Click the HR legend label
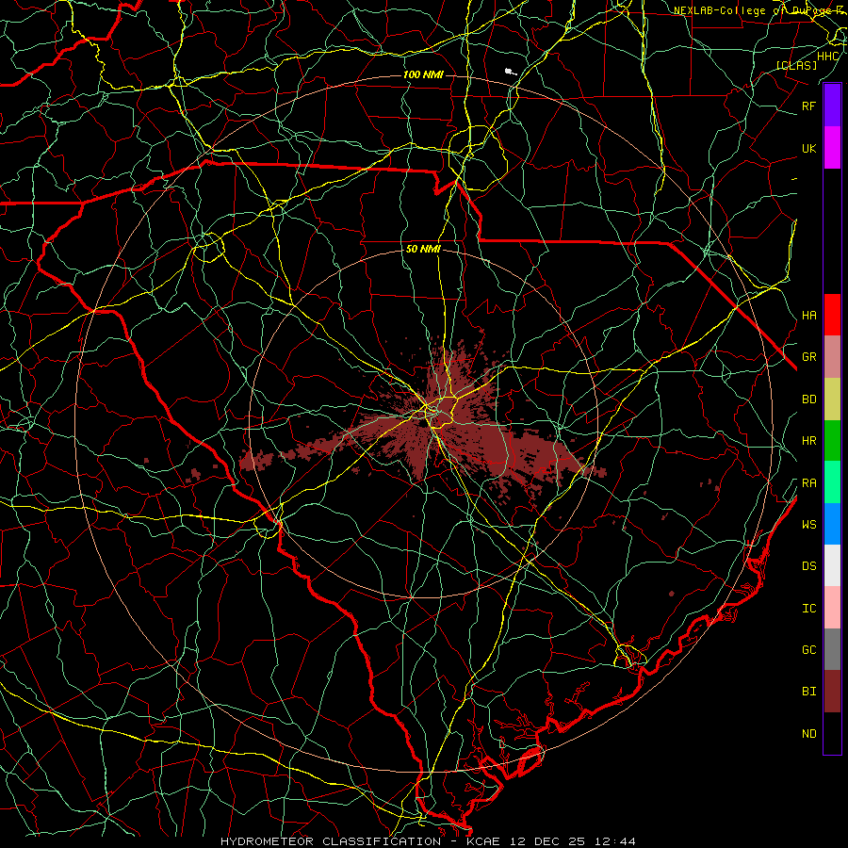This screenshot has width=848, height=848. coord(808,441)
